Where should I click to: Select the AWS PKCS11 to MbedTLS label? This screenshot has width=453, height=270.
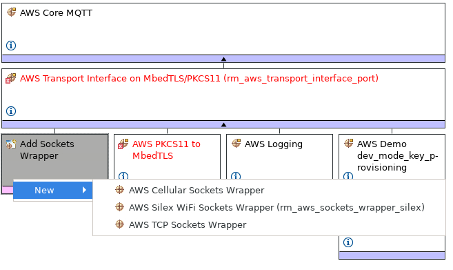[x=166, y=150]
